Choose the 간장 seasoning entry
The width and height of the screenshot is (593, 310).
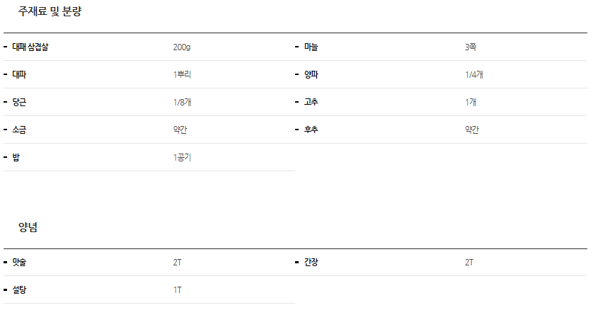(x=311, y=263)
